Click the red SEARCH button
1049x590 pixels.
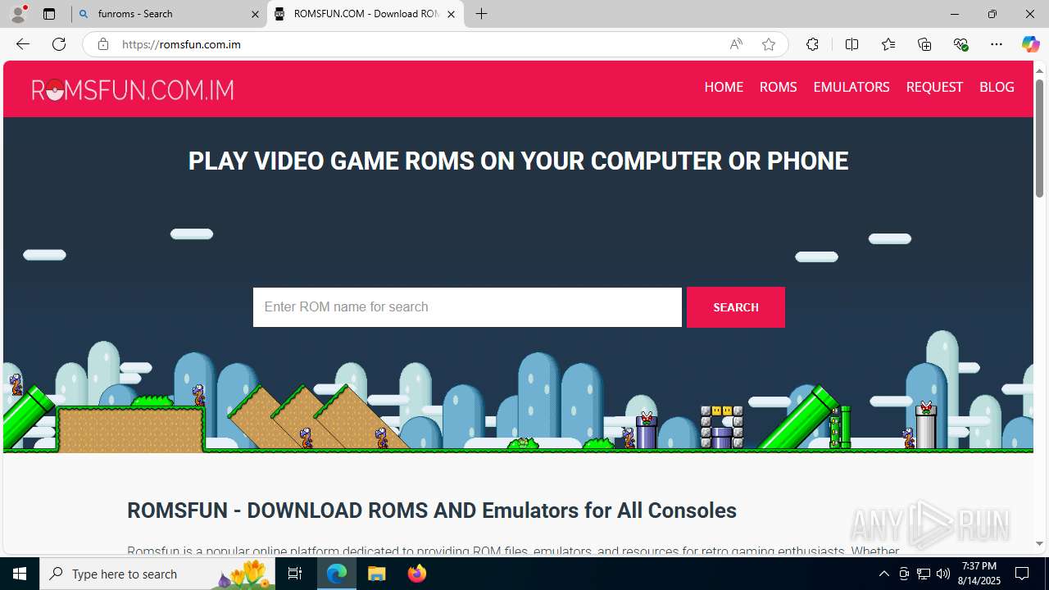[x=736, y=307]
